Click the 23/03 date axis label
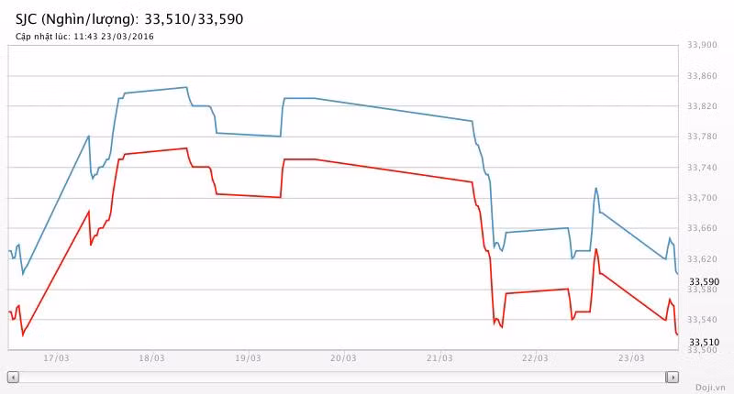The height and width of the screenshot is (394, 734). (x=630, y=358)
